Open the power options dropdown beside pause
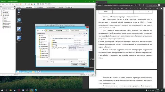 pyautogui.click(x=22, y=4)
